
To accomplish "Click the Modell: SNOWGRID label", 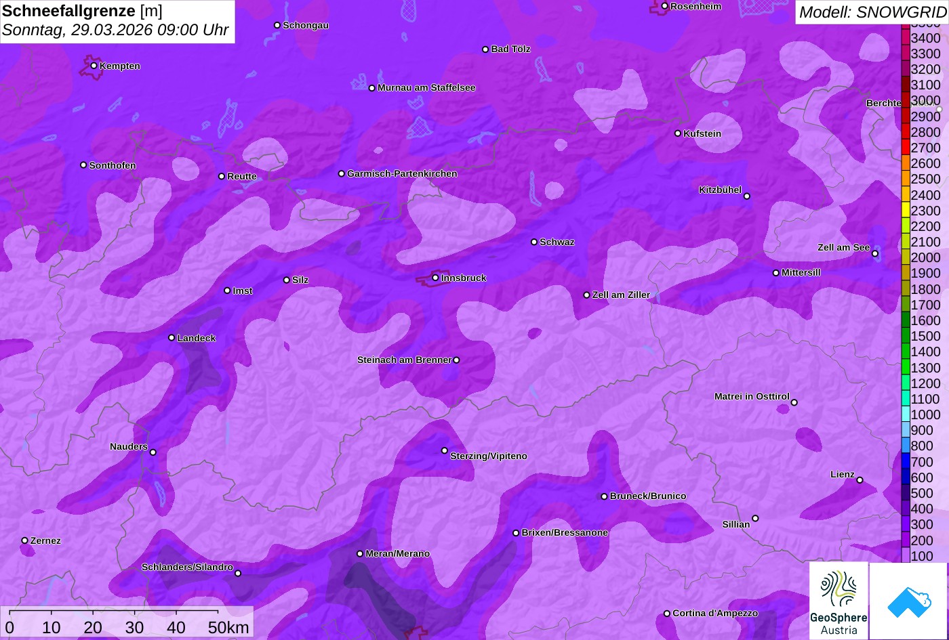I will (x=872, y=12).
